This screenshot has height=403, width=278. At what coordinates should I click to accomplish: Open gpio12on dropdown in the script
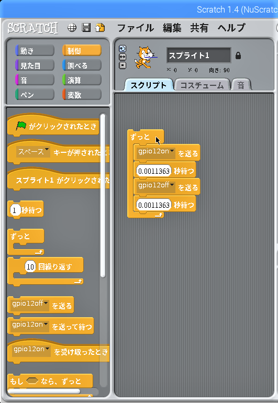(156, 153)
